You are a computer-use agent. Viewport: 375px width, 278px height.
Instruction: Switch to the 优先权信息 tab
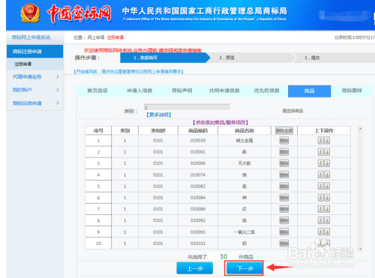(266, 91)
